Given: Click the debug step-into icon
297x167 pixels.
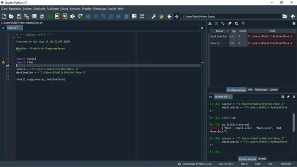Looking at the screenshot, I should 103,16.
